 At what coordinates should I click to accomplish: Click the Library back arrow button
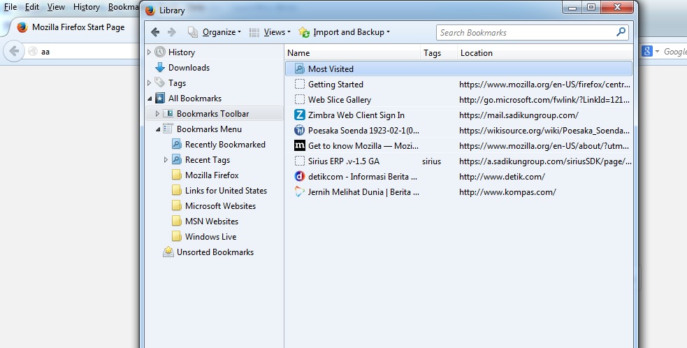(155, 32)
